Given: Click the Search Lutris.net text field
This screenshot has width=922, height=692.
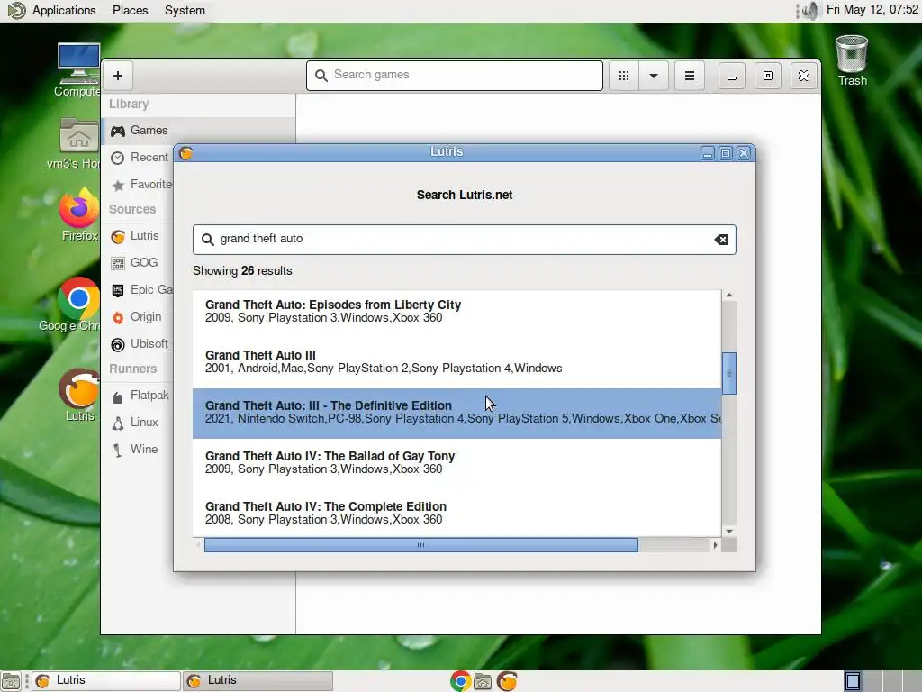Looking at the screenshot, I should [x=464, y=240].
